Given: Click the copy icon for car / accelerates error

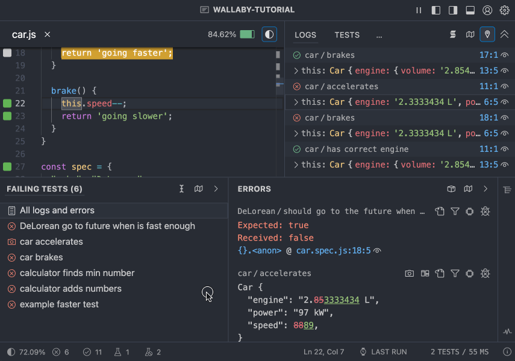Looking at the screenshot, I should point(440,273).
